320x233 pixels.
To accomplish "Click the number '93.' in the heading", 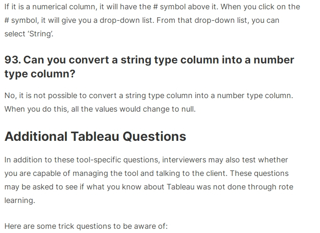I will tap(13, 60).
